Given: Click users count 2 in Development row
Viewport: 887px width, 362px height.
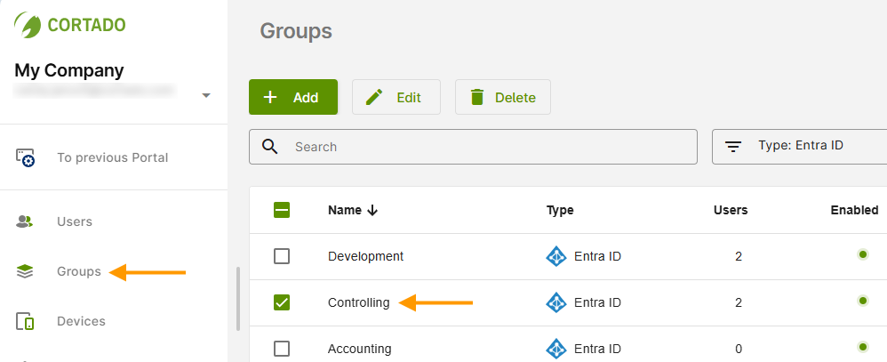Looking at the screenshot, I should pyautogui.click(x=739, y=256).
